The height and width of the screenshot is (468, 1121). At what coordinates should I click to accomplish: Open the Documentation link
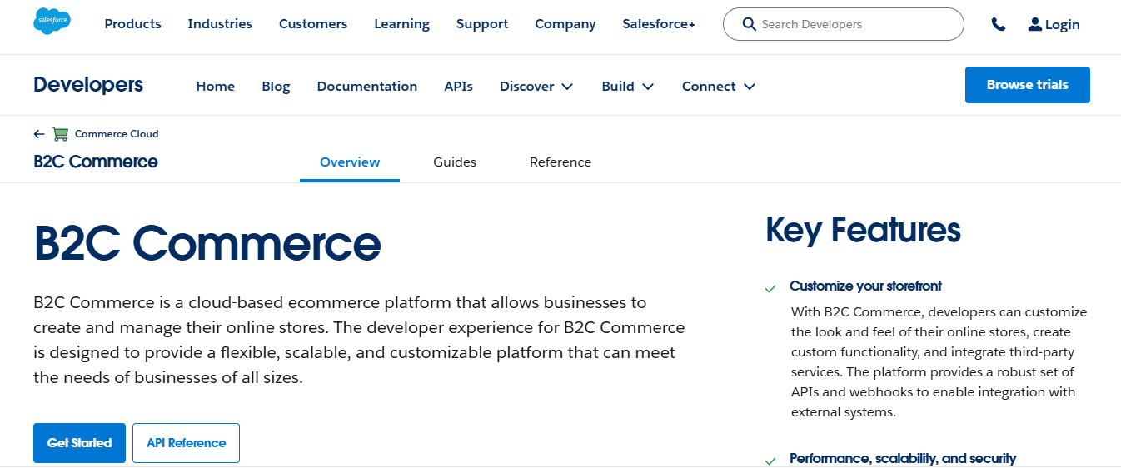[367, 87]
